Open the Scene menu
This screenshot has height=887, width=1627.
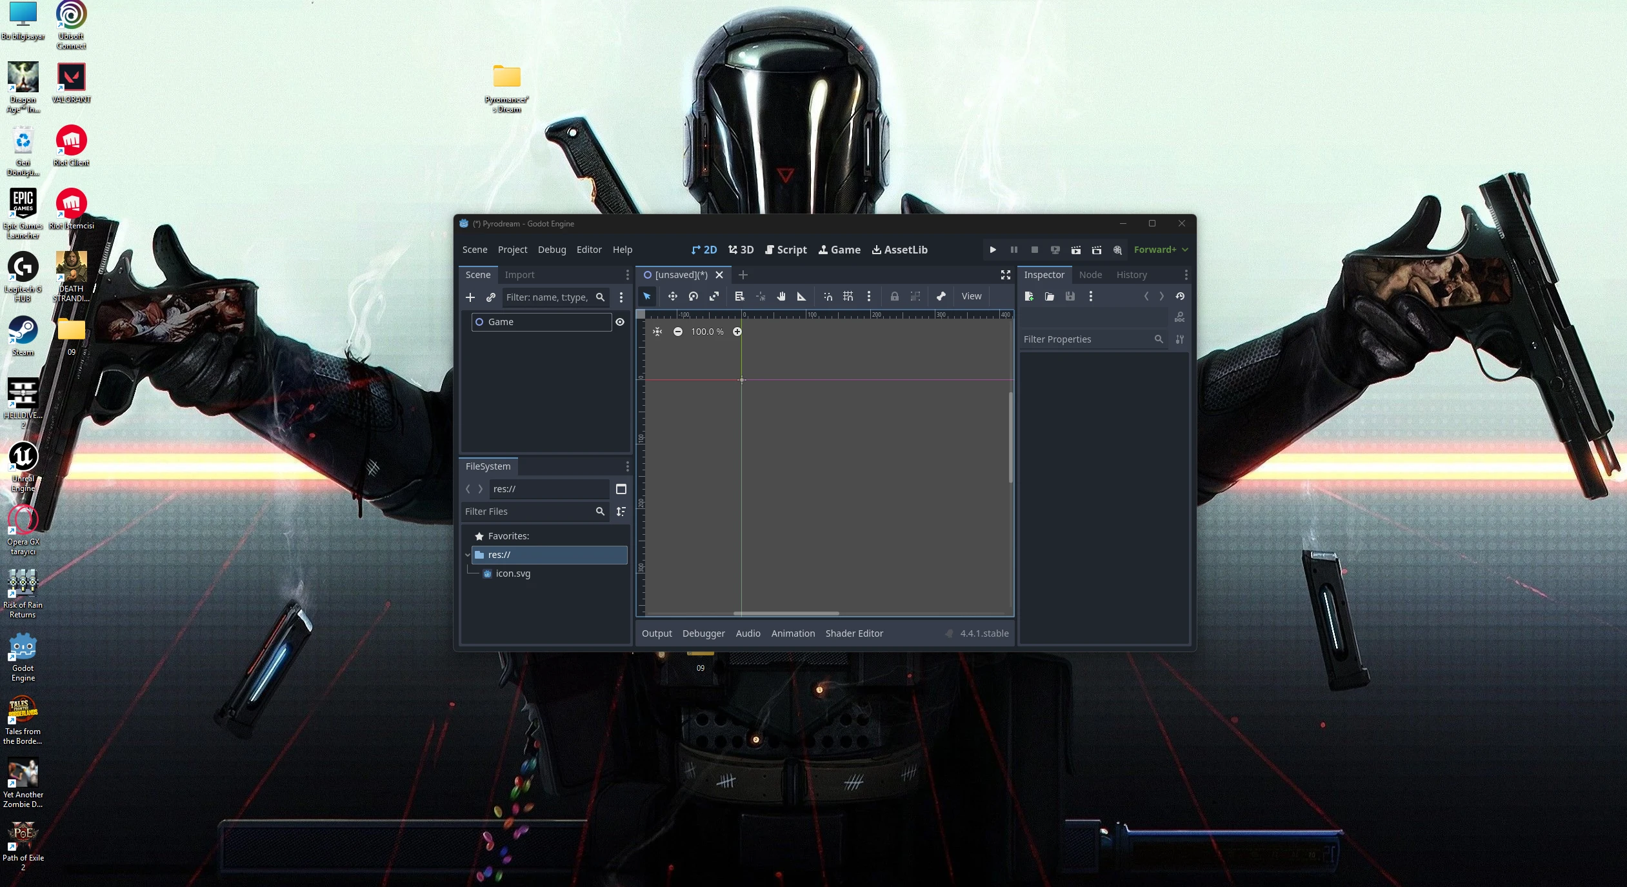point(475,250)
